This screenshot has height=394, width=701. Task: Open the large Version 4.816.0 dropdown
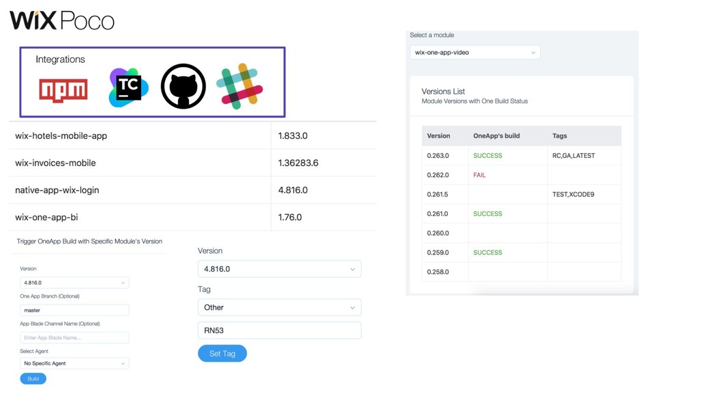click(x=279, y=269)
